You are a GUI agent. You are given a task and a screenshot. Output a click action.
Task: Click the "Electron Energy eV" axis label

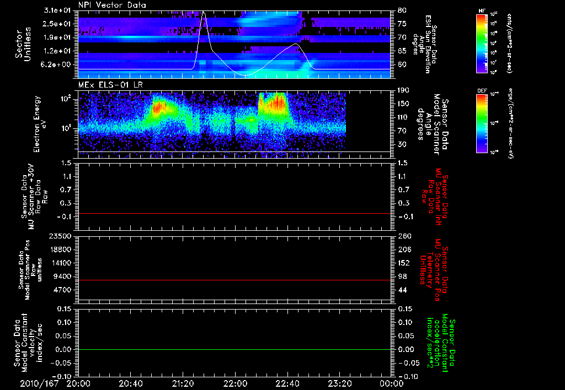[40, 124]
